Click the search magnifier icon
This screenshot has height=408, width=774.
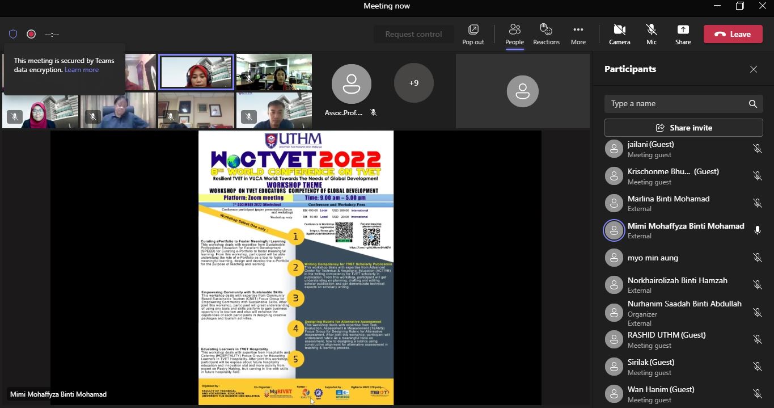coord(752,104)
